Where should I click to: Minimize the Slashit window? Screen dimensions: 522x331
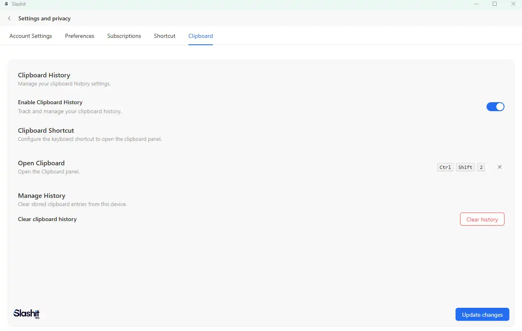[476, 4]
